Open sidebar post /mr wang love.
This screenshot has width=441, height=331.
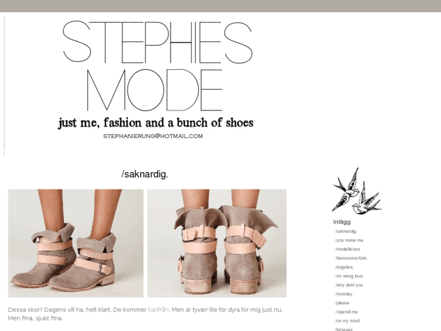click(x=349, y=276)
